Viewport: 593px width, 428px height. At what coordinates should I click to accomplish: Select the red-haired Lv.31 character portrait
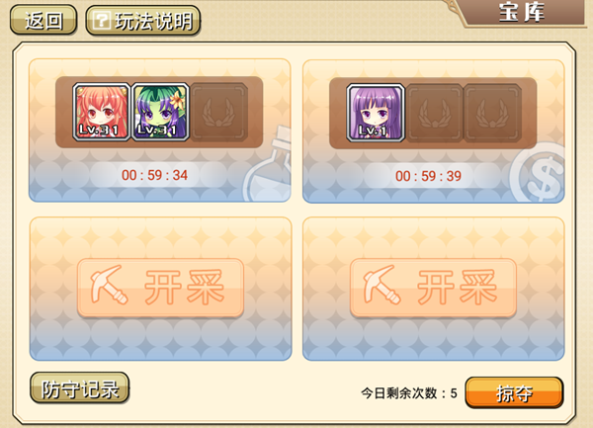coord(101,113)
